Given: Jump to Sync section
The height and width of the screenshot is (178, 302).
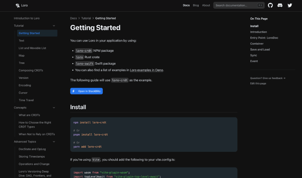Looking at the screenshot, I should point(253,55).
